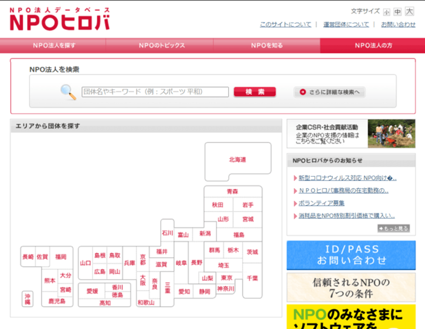Open さらに詳細な検索へ advanced search
The image size is (425, 329).
pyautogui.click(x=330, y=92)
